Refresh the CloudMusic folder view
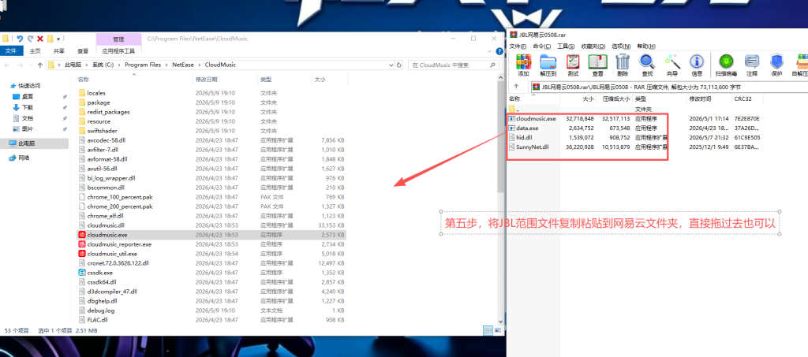The width and height of the screenshot is (808, 357). [398, 65]
